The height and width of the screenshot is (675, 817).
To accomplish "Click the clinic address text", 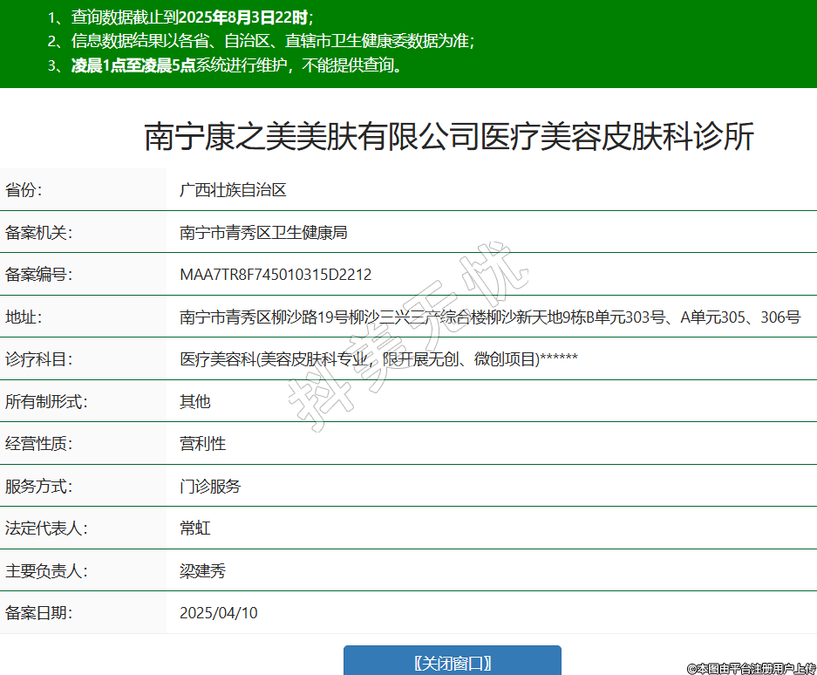I will click(x=489, y=317).
